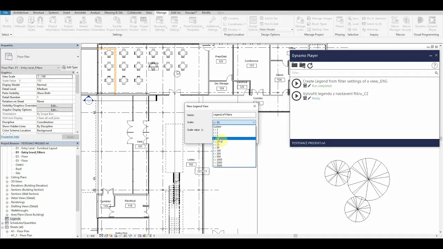Expand 3D Views node

[7, 181]
